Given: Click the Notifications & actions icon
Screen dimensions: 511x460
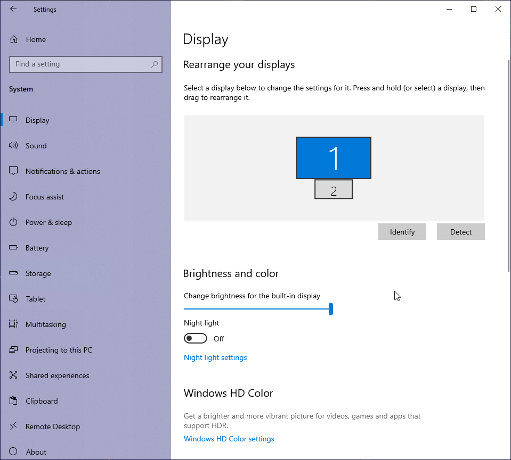Looking at the screenshot, I should pyautogui.click(x=13, y=171).
